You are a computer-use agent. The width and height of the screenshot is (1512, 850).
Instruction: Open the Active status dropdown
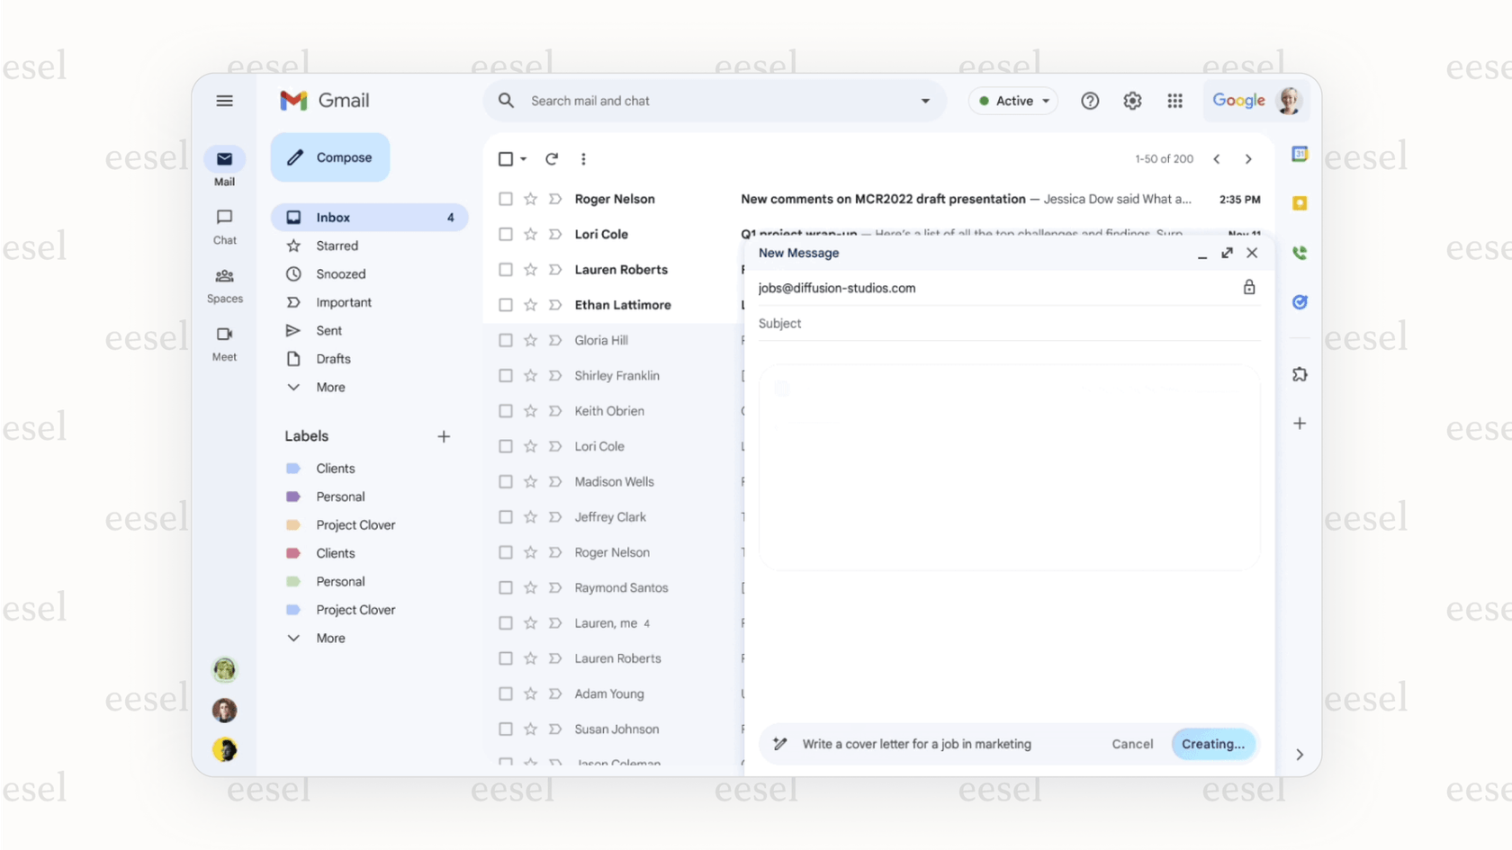(1012, 101)
